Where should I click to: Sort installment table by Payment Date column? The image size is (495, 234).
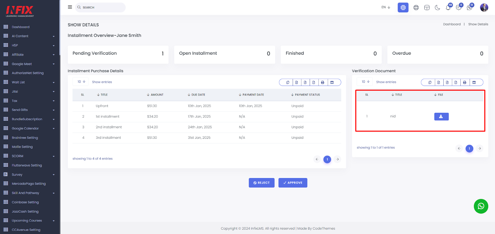click(x=251, y=95)
